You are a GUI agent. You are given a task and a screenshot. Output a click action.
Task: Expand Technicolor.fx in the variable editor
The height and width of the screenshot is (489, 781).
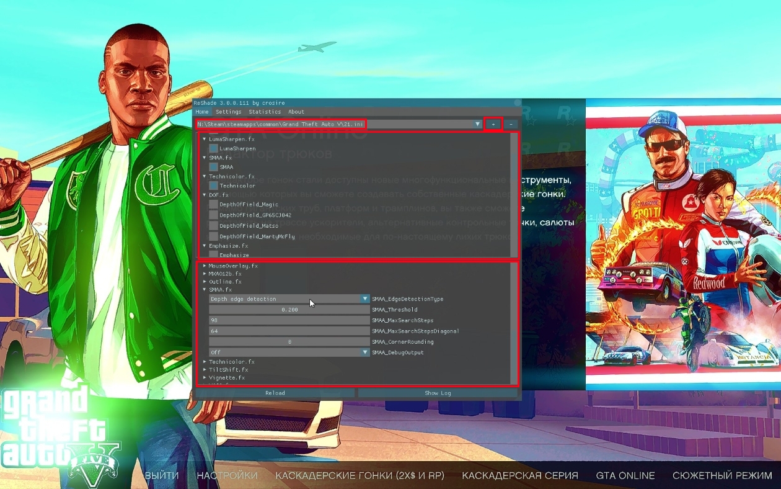tap(205, 362)
